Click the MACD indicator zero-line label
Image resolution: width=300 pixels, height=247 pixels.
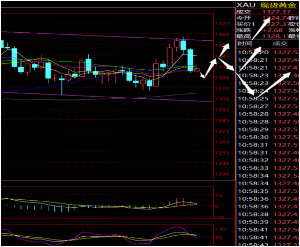pos(216,207)
